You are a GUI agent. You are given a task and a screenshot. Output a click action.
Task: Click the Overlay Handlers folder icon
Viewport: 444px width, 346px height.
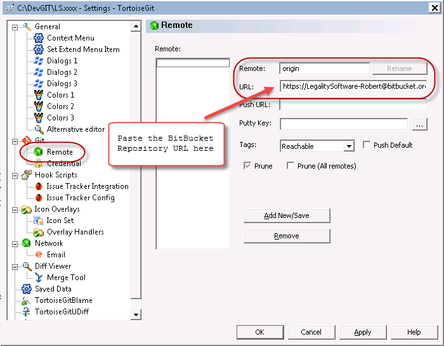point(38,232)
